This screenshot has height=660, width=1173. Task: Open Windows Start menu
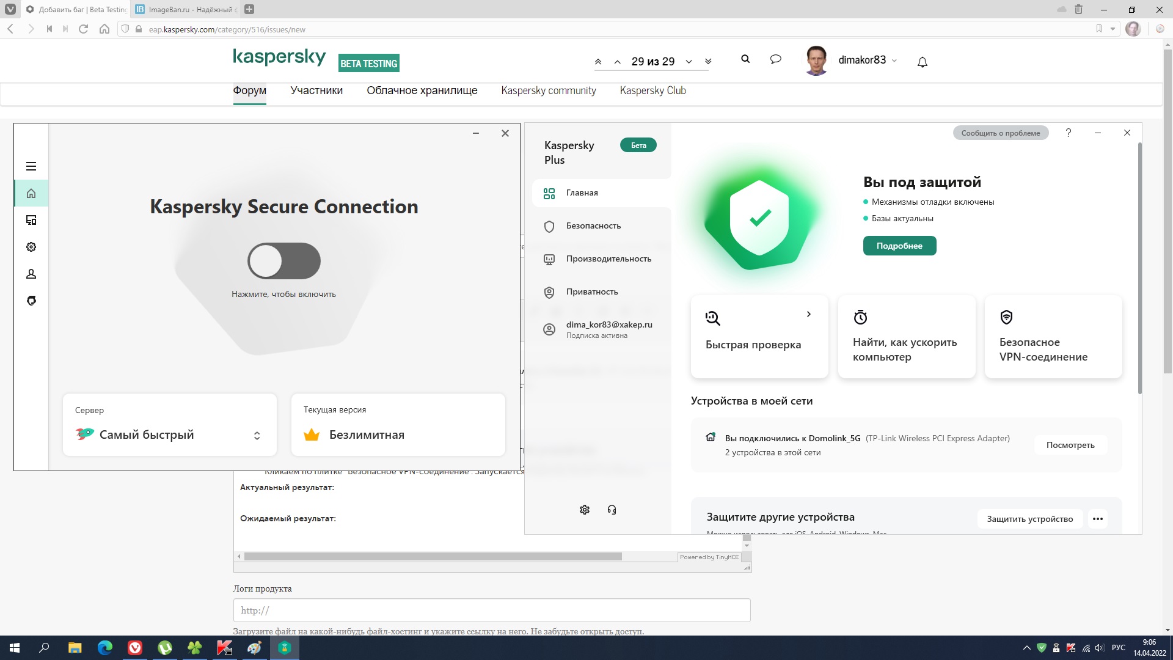15,648
